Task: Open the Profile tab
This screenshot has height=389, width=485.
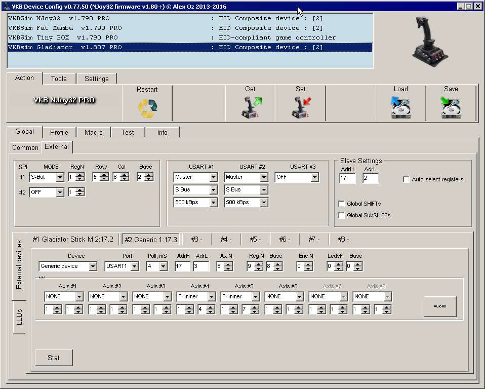Action: coord(59,132)
